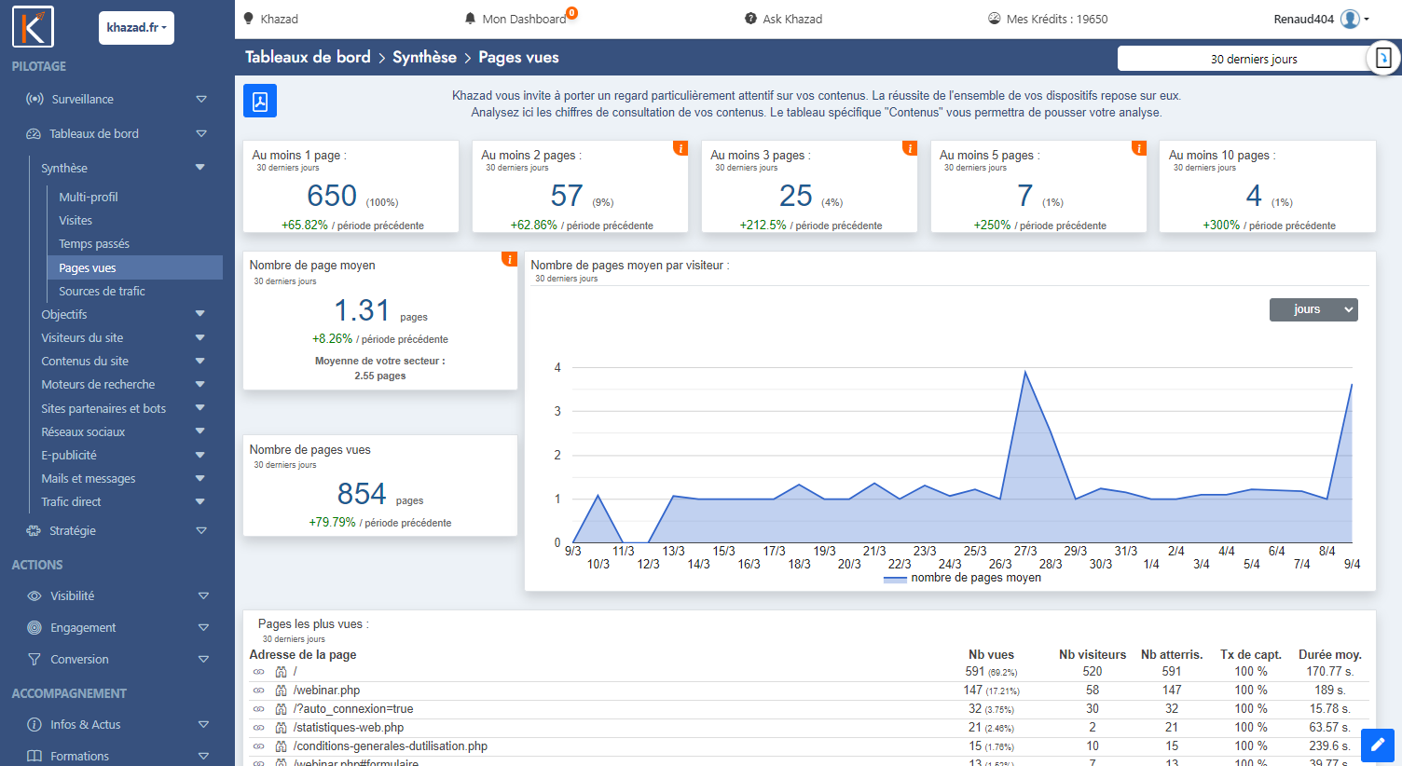Click the '650' value on 'Au moins 1 page'

pos(332,196)
